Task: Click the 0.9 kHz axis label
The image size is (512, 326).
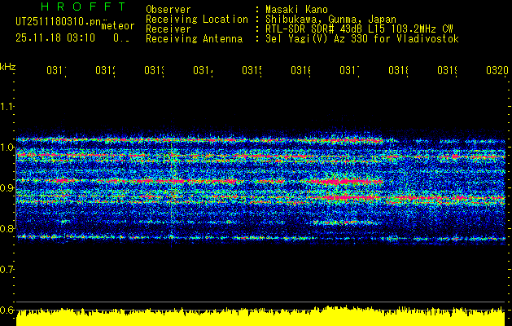Action: 7,188
